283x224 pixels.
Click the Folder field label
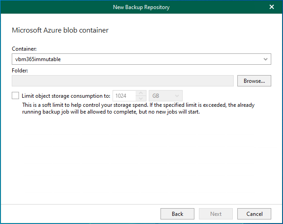tap(20, 71)
